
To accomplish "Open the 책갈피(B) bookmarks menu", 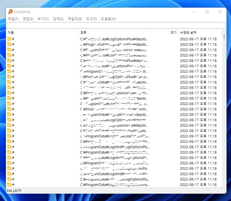I will pos(75,19).
